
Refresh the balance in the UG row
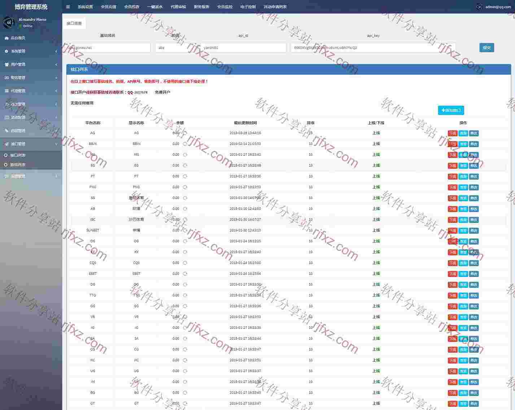pos(185,371)
